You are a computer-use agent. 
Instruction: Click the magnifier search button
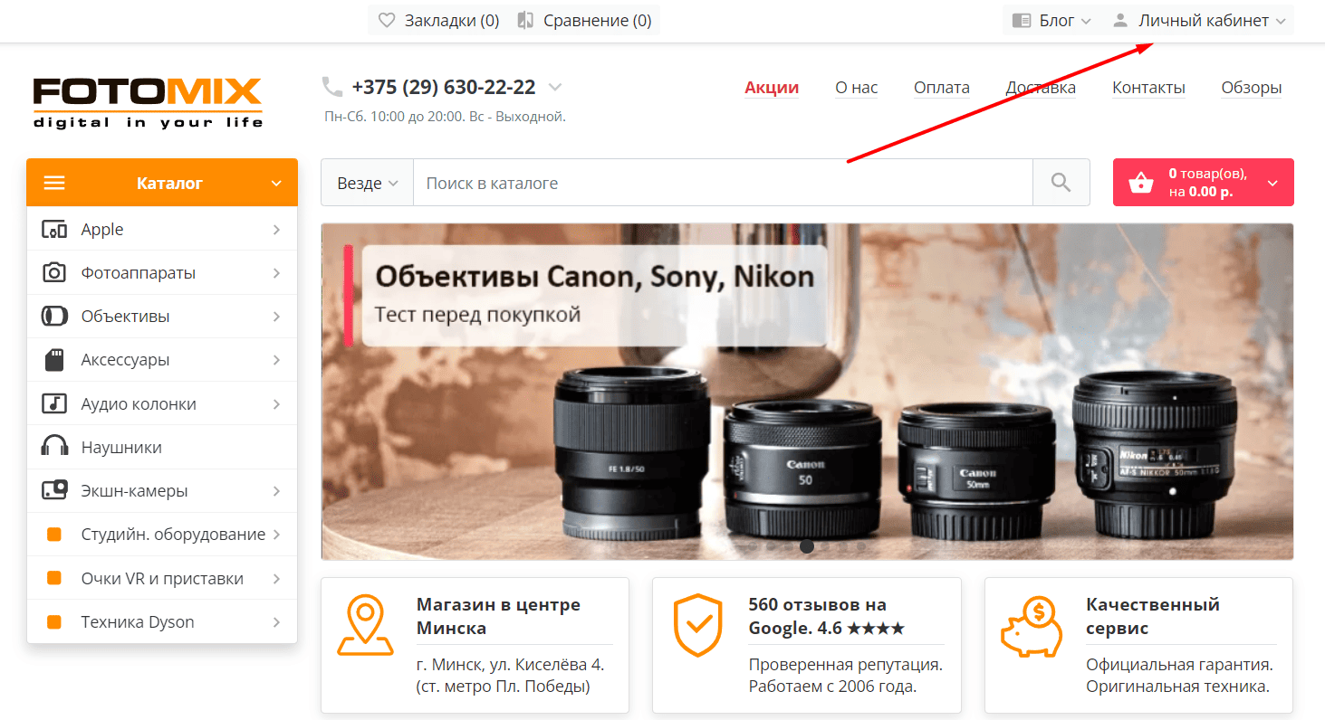1061,183
